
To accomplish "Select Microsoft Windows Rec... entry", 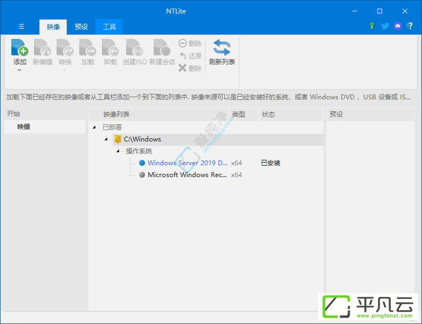I will click(x=188, y=174).
